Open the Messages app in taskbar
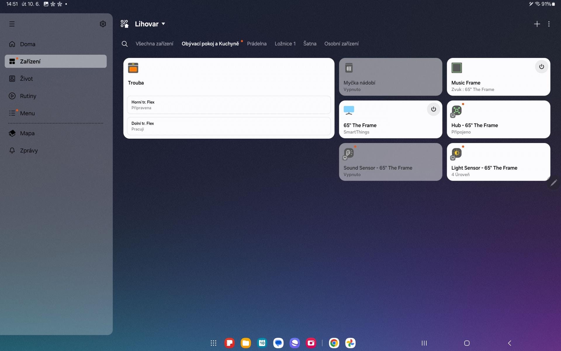Screen dimensions: 561x351 (x=278, y=343)
